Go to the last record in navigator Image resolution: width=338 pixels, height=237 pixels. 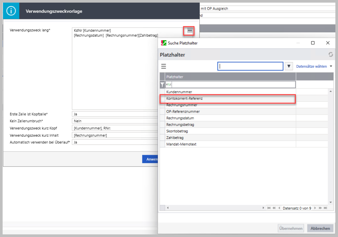[x=325, y=208]
